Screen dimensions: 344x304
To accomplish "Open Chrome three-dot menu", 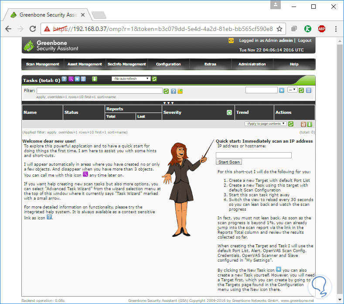I will coord(336,29).
